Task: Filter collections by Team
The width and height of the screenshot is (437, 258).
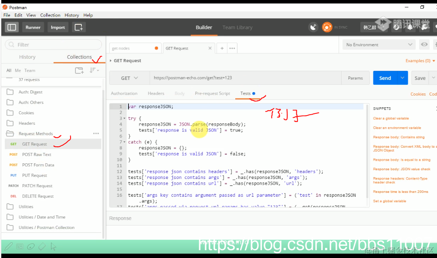Action: click(30, 70)
